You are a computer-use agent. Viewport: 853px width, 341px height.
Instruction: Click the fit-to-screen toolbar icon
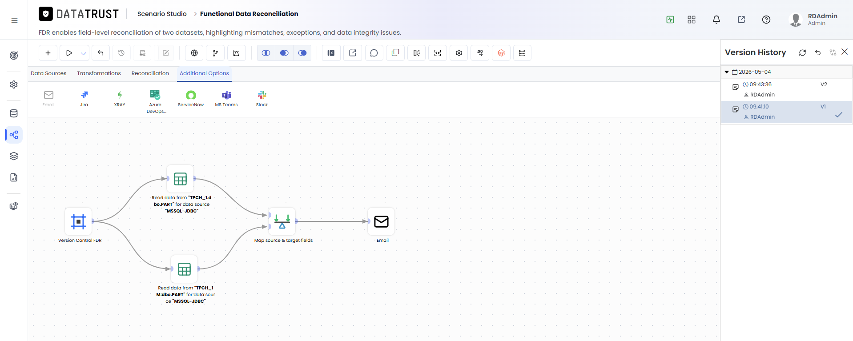pyautogui.click(x=438, y=53)
